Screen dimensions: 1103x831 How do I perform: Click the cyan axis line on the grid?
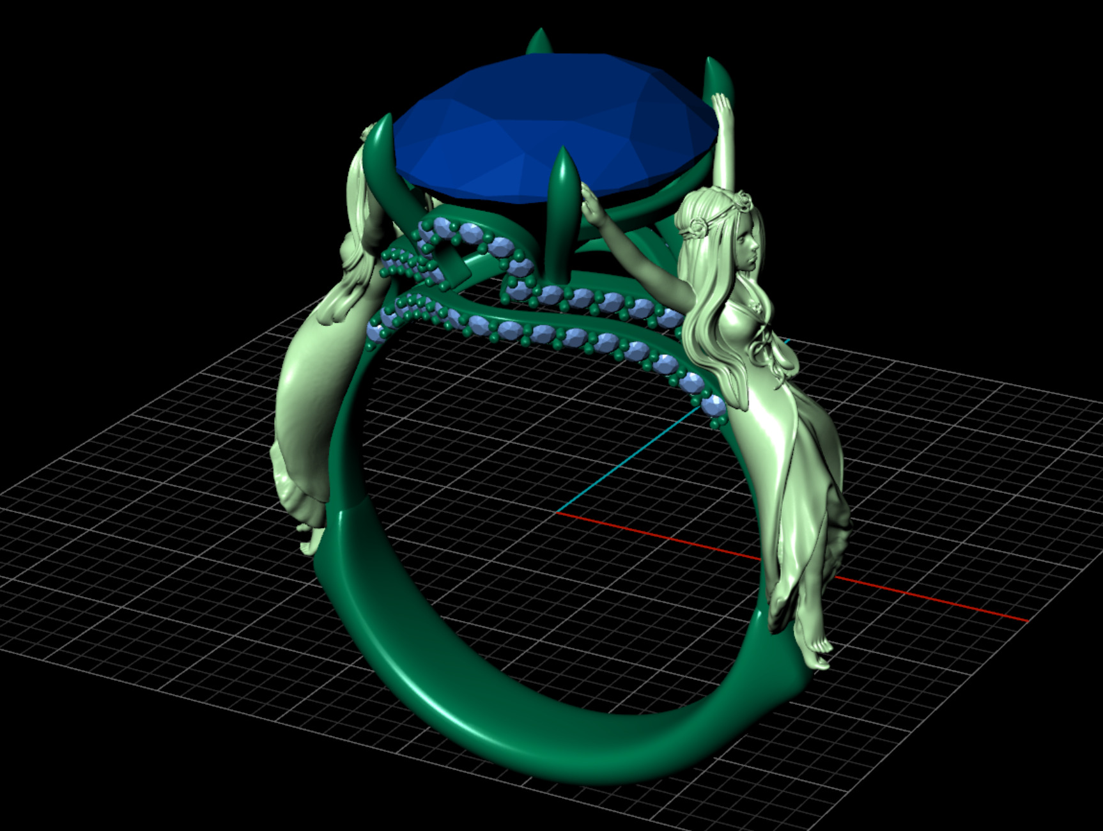(629, 459)
